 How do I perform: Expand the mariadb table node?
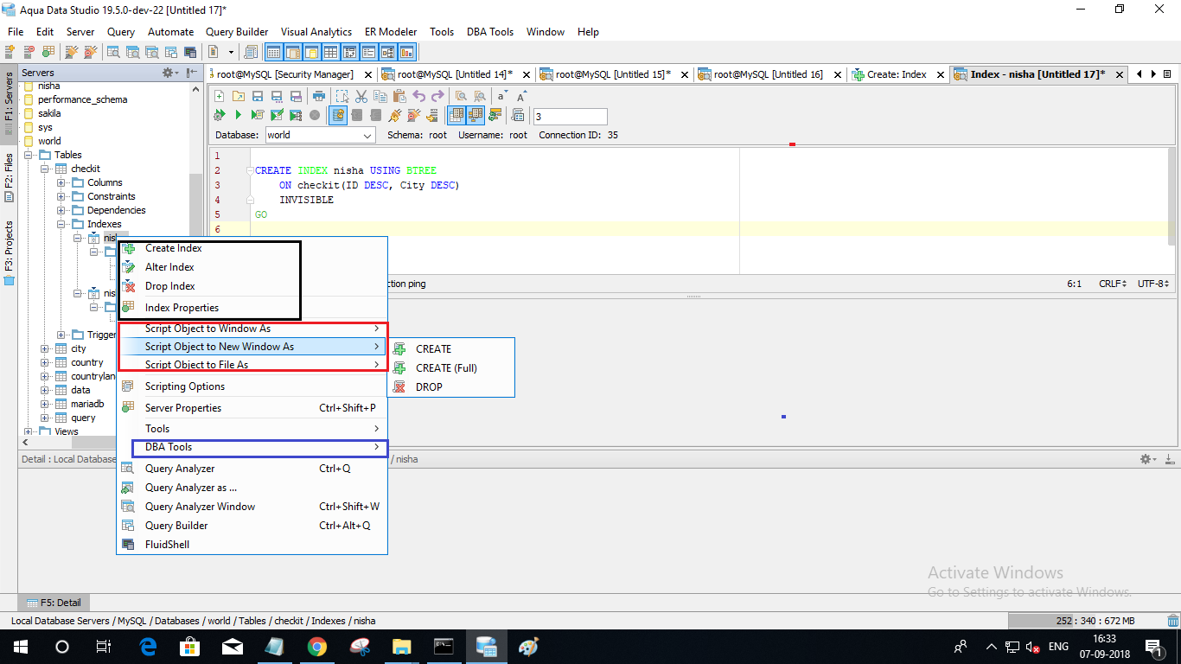45,404
